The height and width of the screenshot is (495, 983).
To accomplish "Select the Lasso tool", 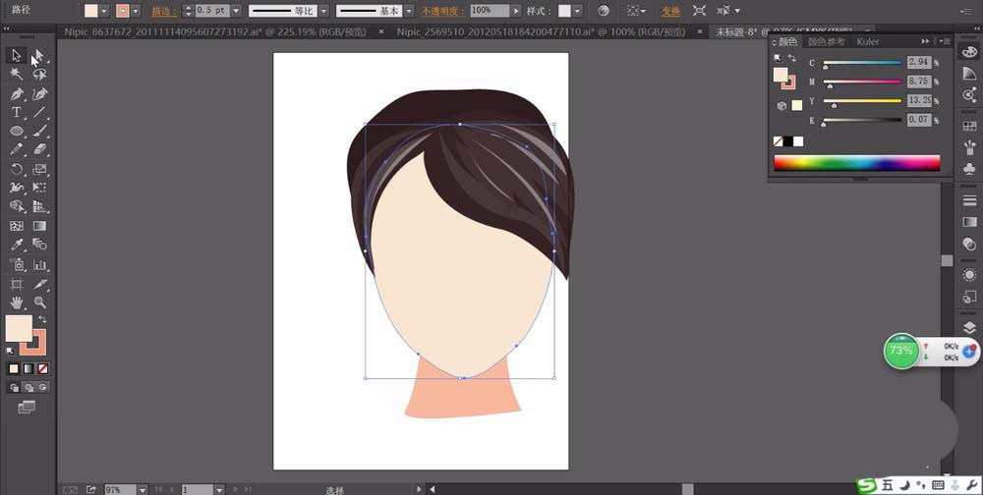I will click(39, 75).
